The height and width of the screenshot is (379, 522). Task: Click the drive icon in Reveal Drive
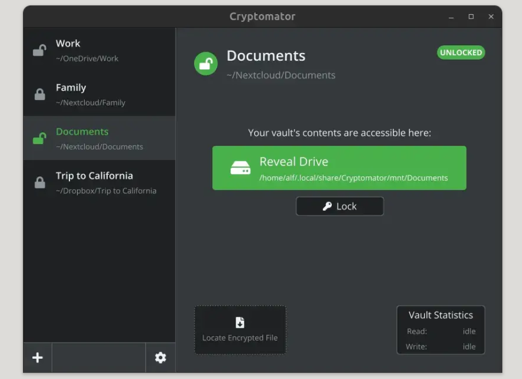[241, 168]
